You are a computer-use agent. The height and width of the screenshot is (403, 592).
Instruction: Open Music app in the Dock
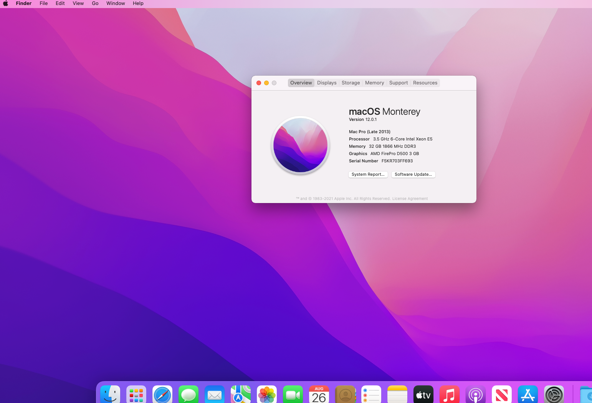pyautogui.click(x=450, y=395)
